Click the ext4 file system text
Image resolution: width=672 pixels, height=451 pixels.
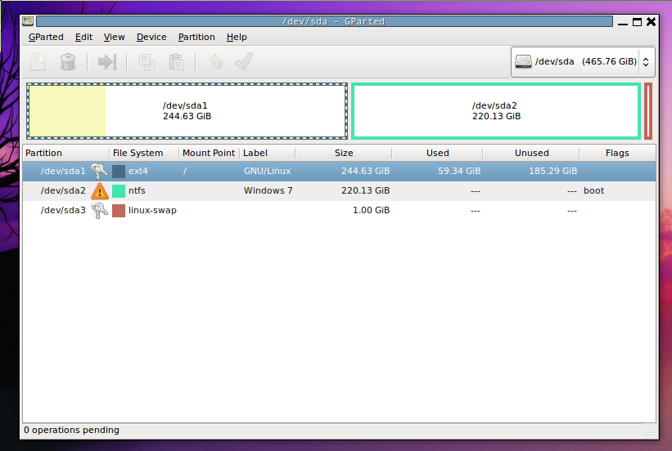click(x=138, y=171)
